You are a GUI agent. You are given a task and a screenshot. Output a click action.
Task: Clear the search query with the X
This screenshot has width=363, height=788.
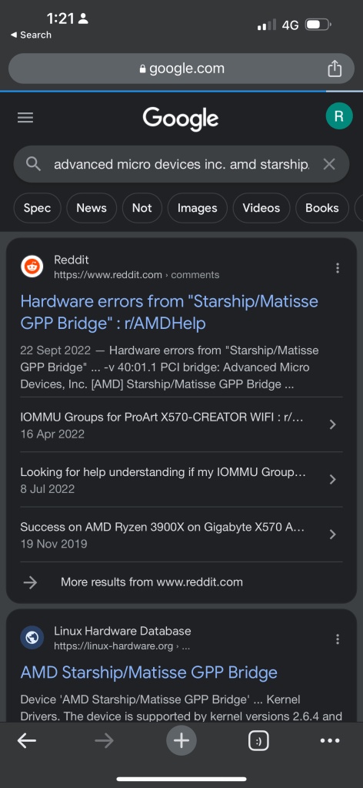(329, 164)
